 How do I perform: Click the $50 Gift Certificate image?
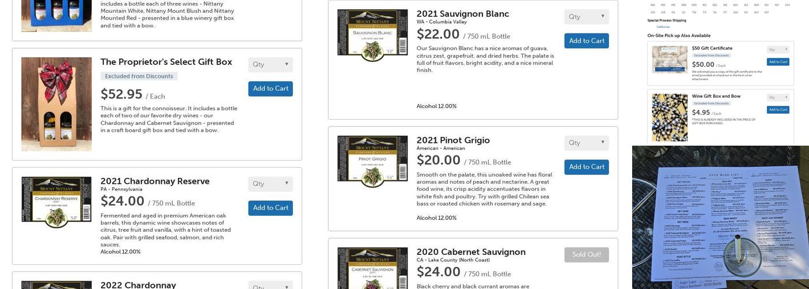click(669, 60)
